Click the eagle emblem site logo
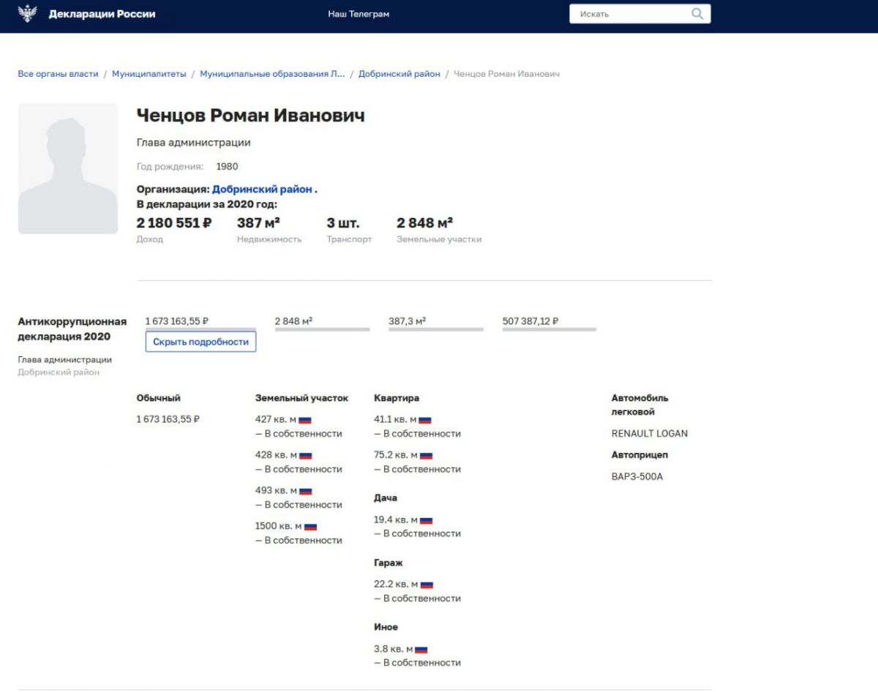 pos(27,14)
